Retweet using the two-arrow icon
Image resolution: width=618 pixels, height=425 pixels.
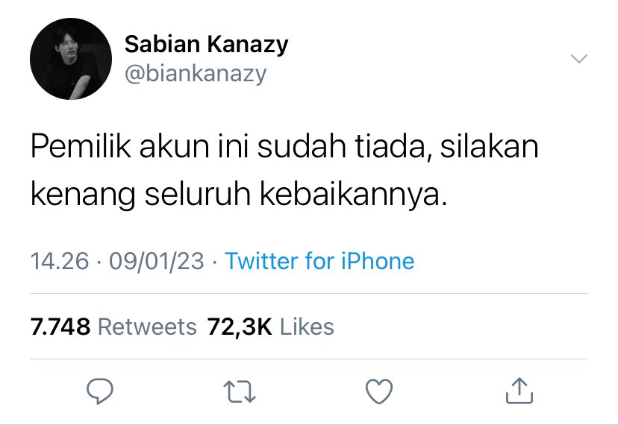pyautogui.click(x=240, y=391)
